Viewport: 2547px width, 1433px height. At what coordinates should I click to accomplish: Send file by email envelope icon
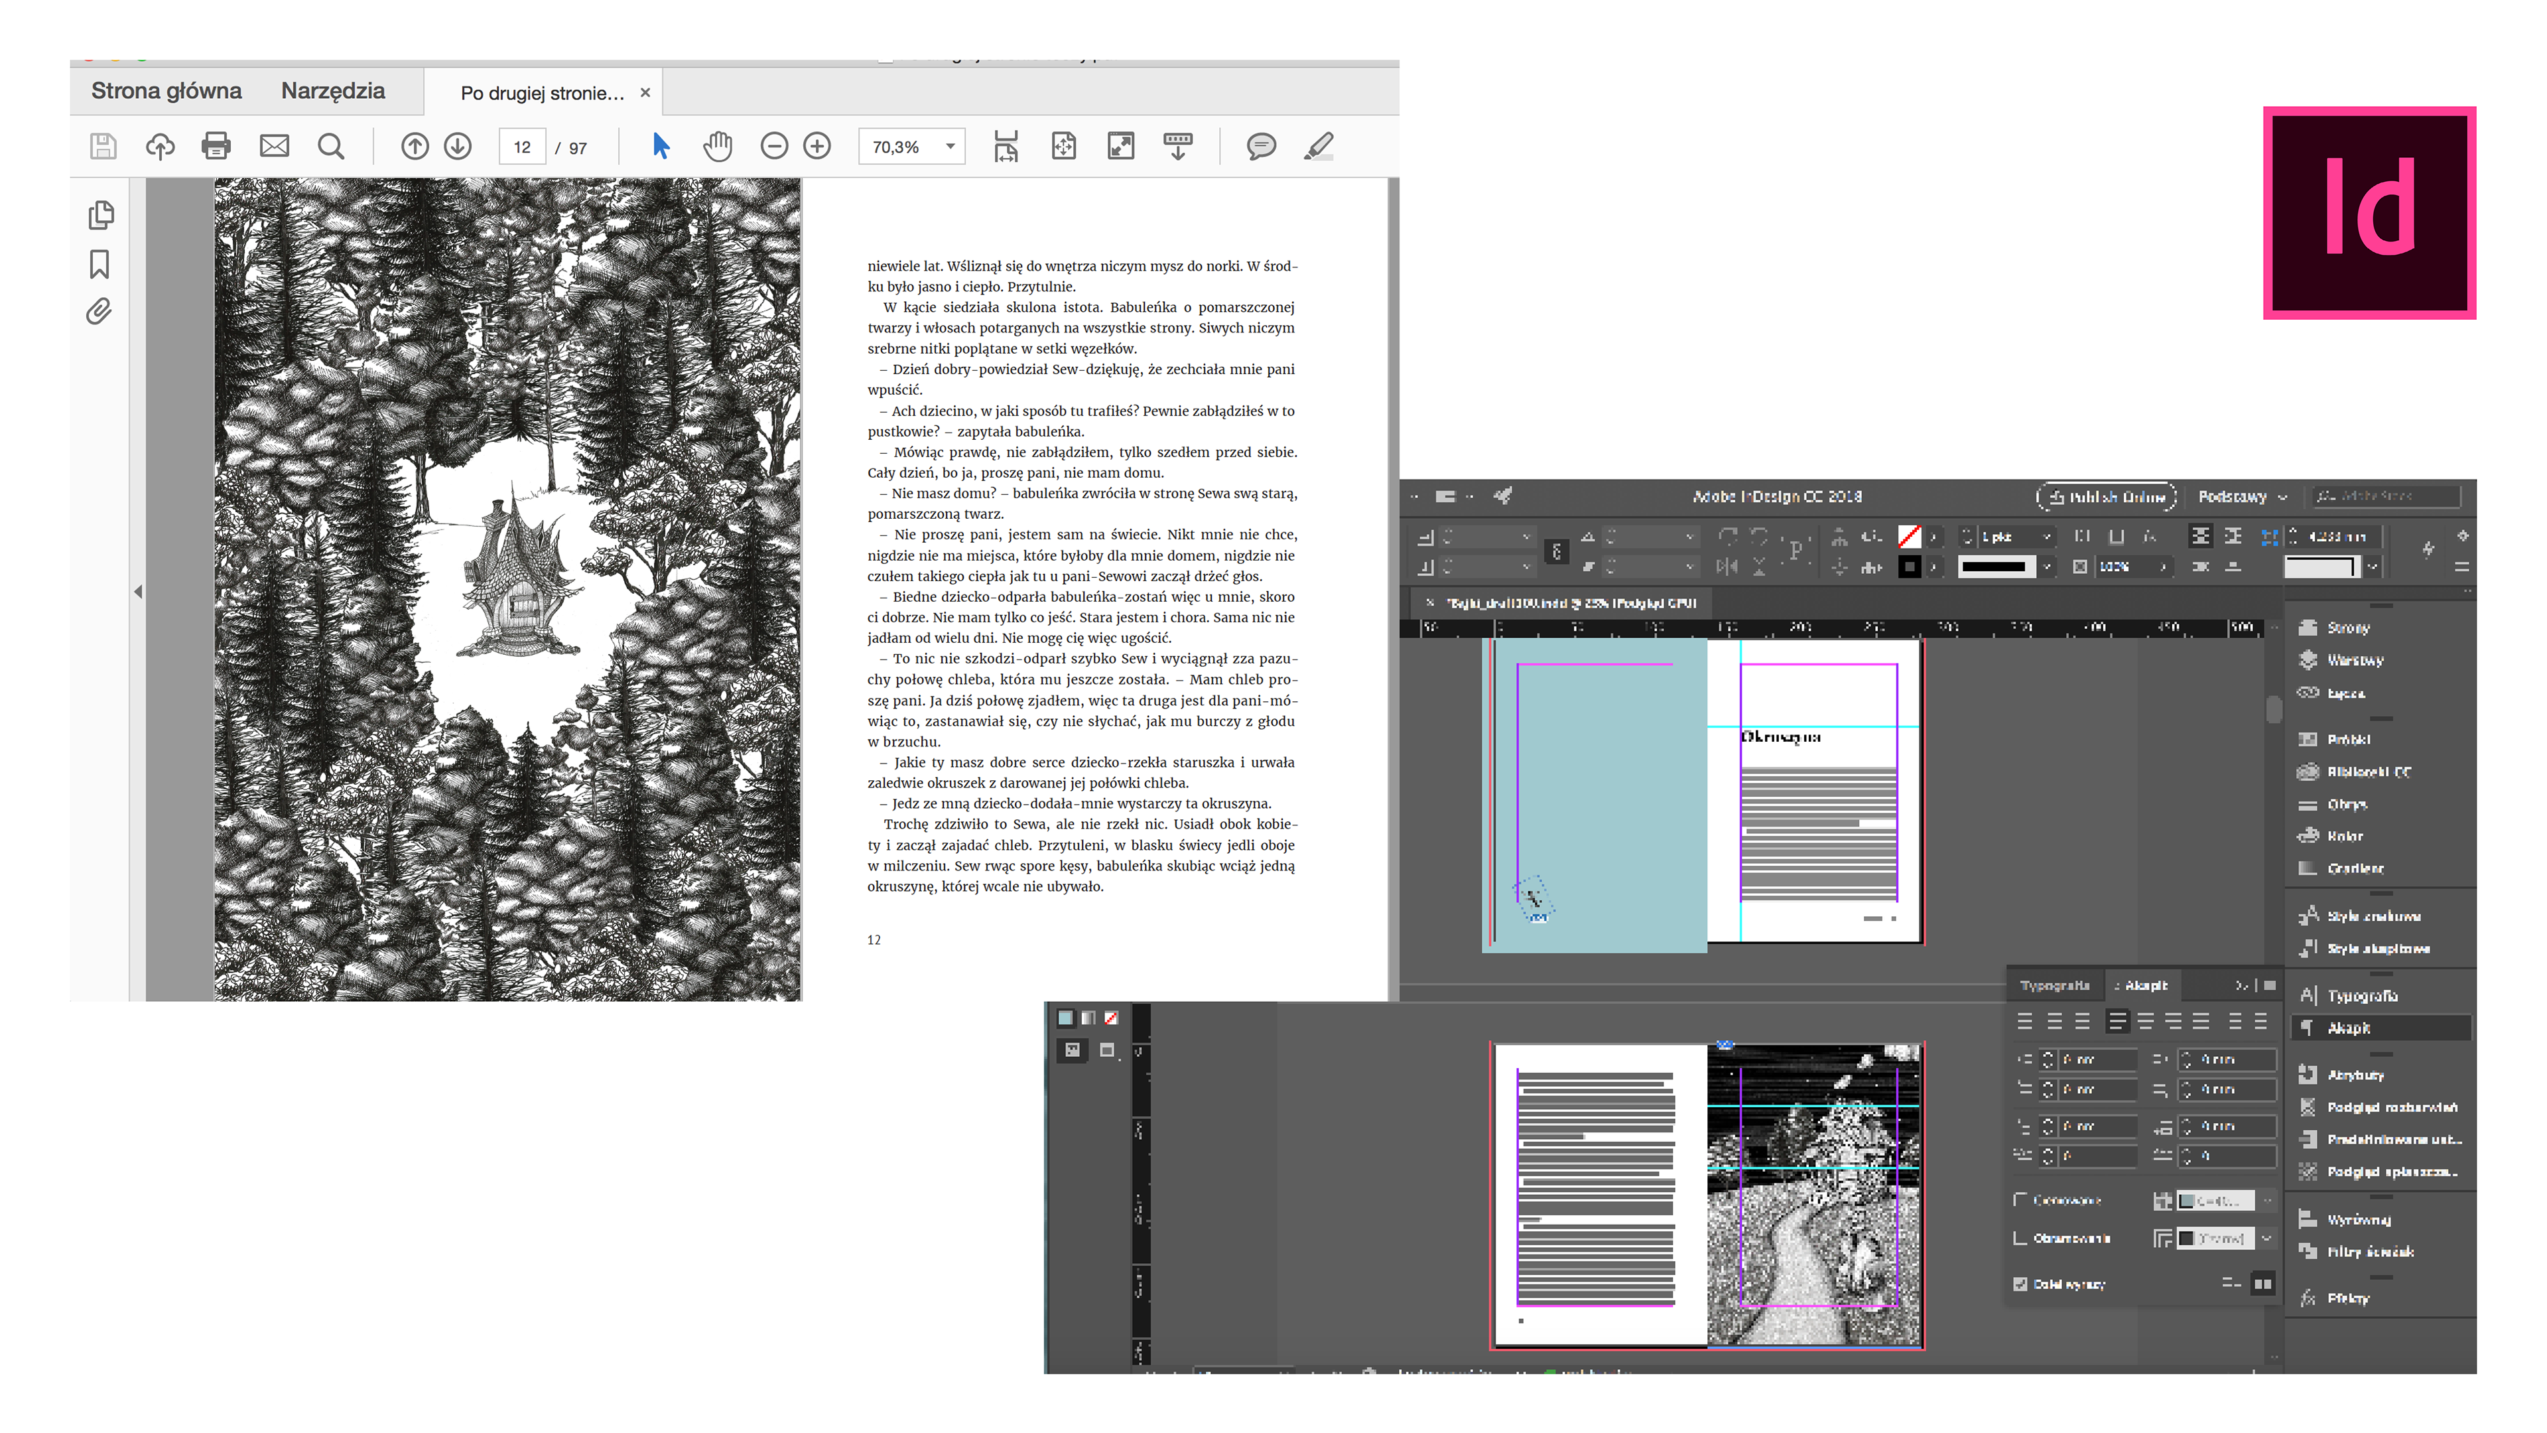coord(274,147)
